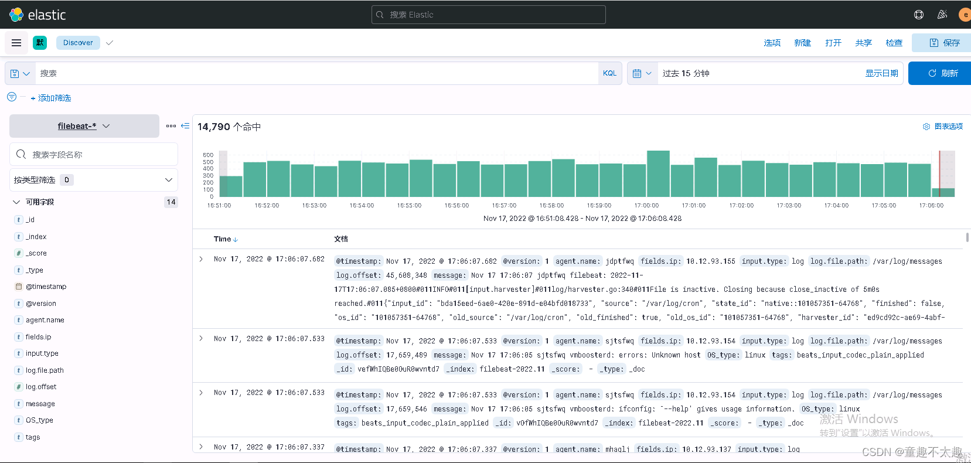Open the 检查 inspect menu
971x463 pixels.
(894, 43)
